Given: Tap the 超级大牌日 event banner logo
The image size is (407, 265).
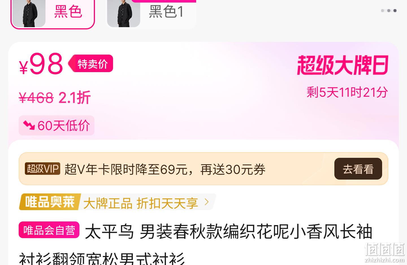Looking at the screenshot, I should [x=343, y=65].
